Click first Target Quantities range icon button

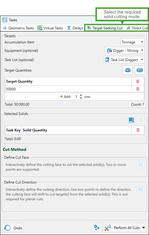pos(128,70)
